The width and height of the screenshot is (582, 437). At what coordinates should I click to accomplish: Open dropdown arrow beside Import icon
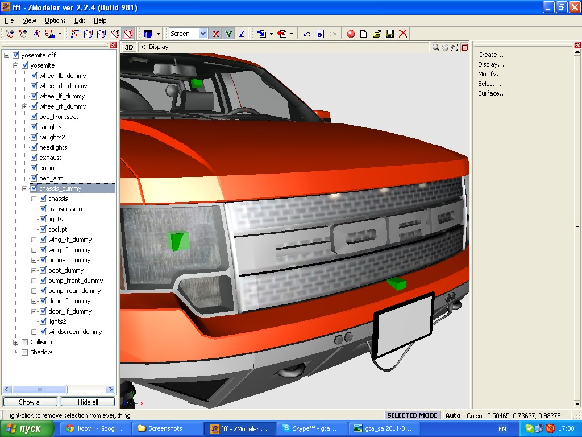(x=271, y=34)
